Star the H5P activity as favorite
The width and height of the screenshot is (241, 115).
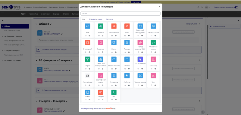click(86, 36)
